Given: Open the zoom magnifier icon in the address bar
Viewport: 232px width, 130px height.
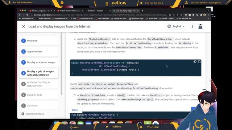Looking at the screenshot, I should [x=174, y=15].
